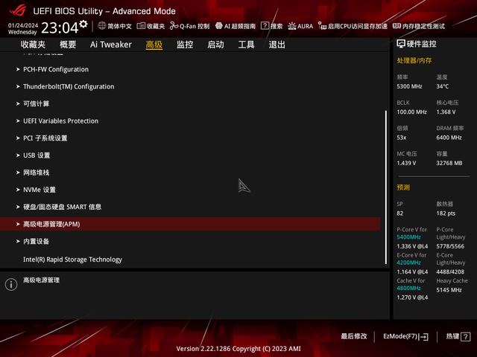
Task: Click the 100.00 MHz BCLK value
Action: pyautogui.click(x=411, y=112)
